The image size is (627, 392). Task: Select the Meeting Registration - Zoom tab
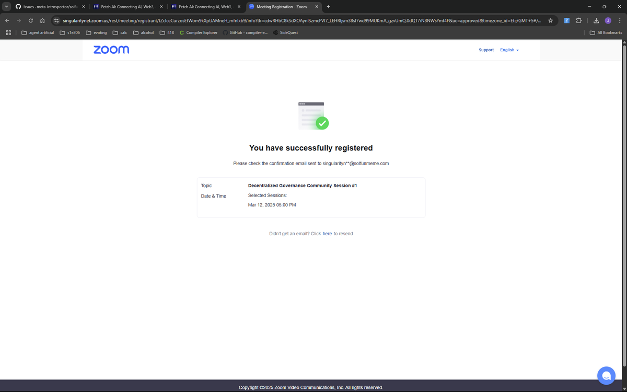[x=283, y=7]
